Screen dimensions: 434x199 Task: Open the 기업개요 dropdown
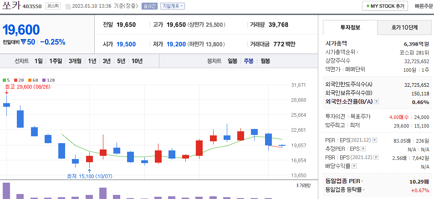tap(173, 6)
